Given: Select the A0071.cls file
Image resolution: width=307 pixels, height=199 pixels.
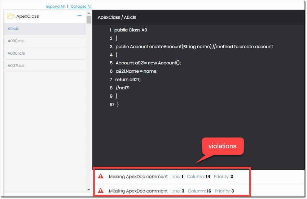Looking at the screenshot, I should click(x=16, y=65).
